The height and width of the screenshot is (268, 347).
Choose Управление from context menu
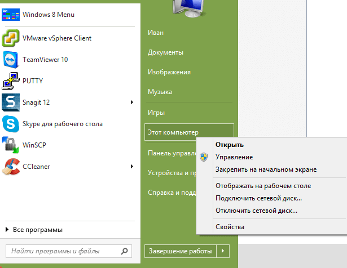click(234, 157)
